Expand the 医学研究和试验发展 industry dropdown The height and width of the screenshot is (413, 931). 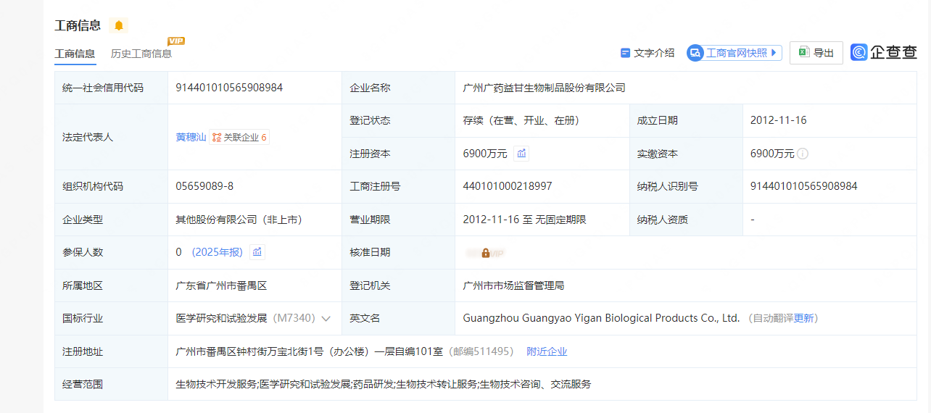pyautogui.click(x=326, y=319)
